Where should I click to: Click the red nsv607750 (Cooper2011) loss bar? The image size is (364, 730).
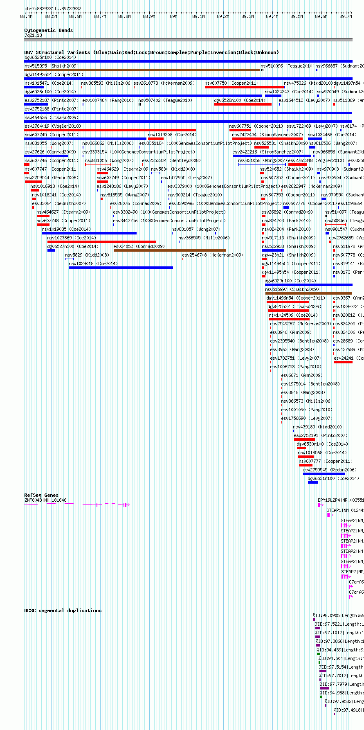[245, 87]
